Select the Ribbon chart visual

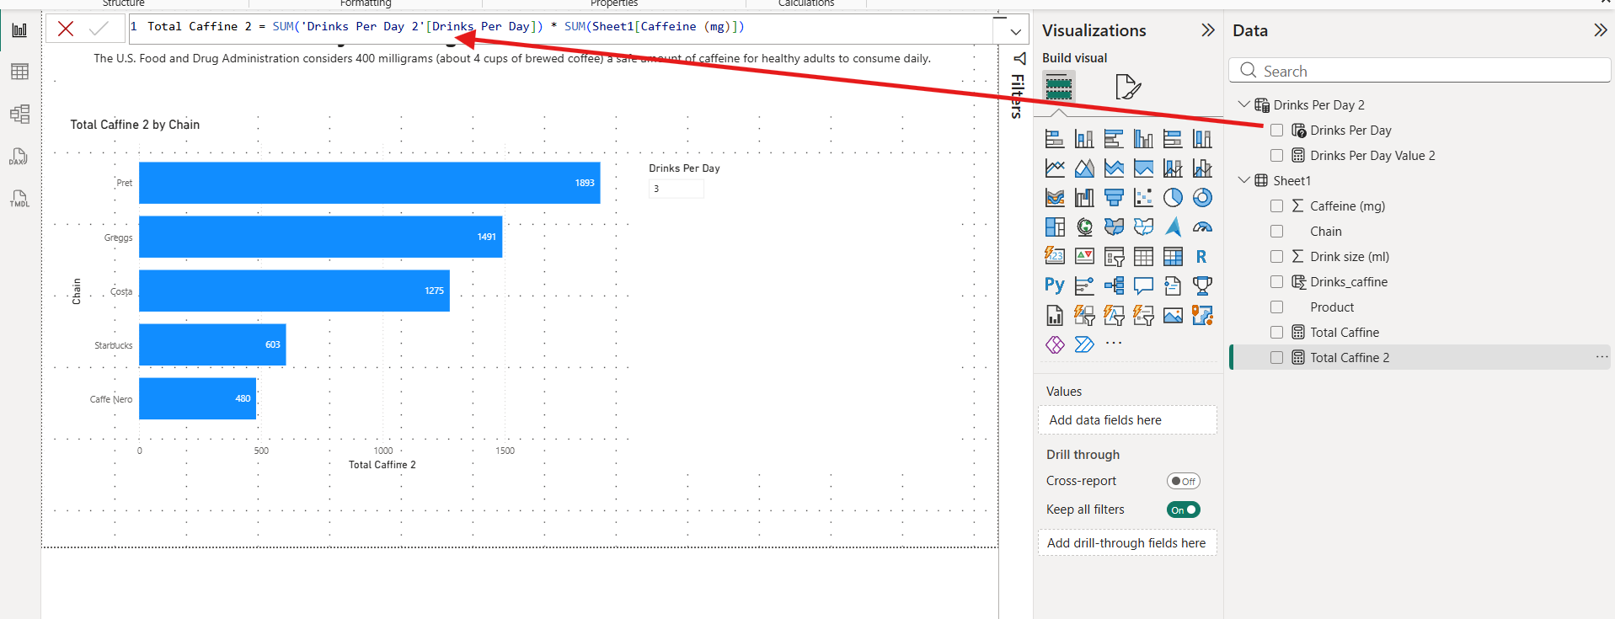point(1055,198)
